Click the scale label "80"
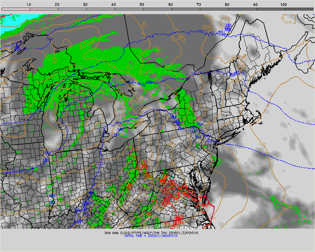315x252 pixels. [x=227, y=4]
